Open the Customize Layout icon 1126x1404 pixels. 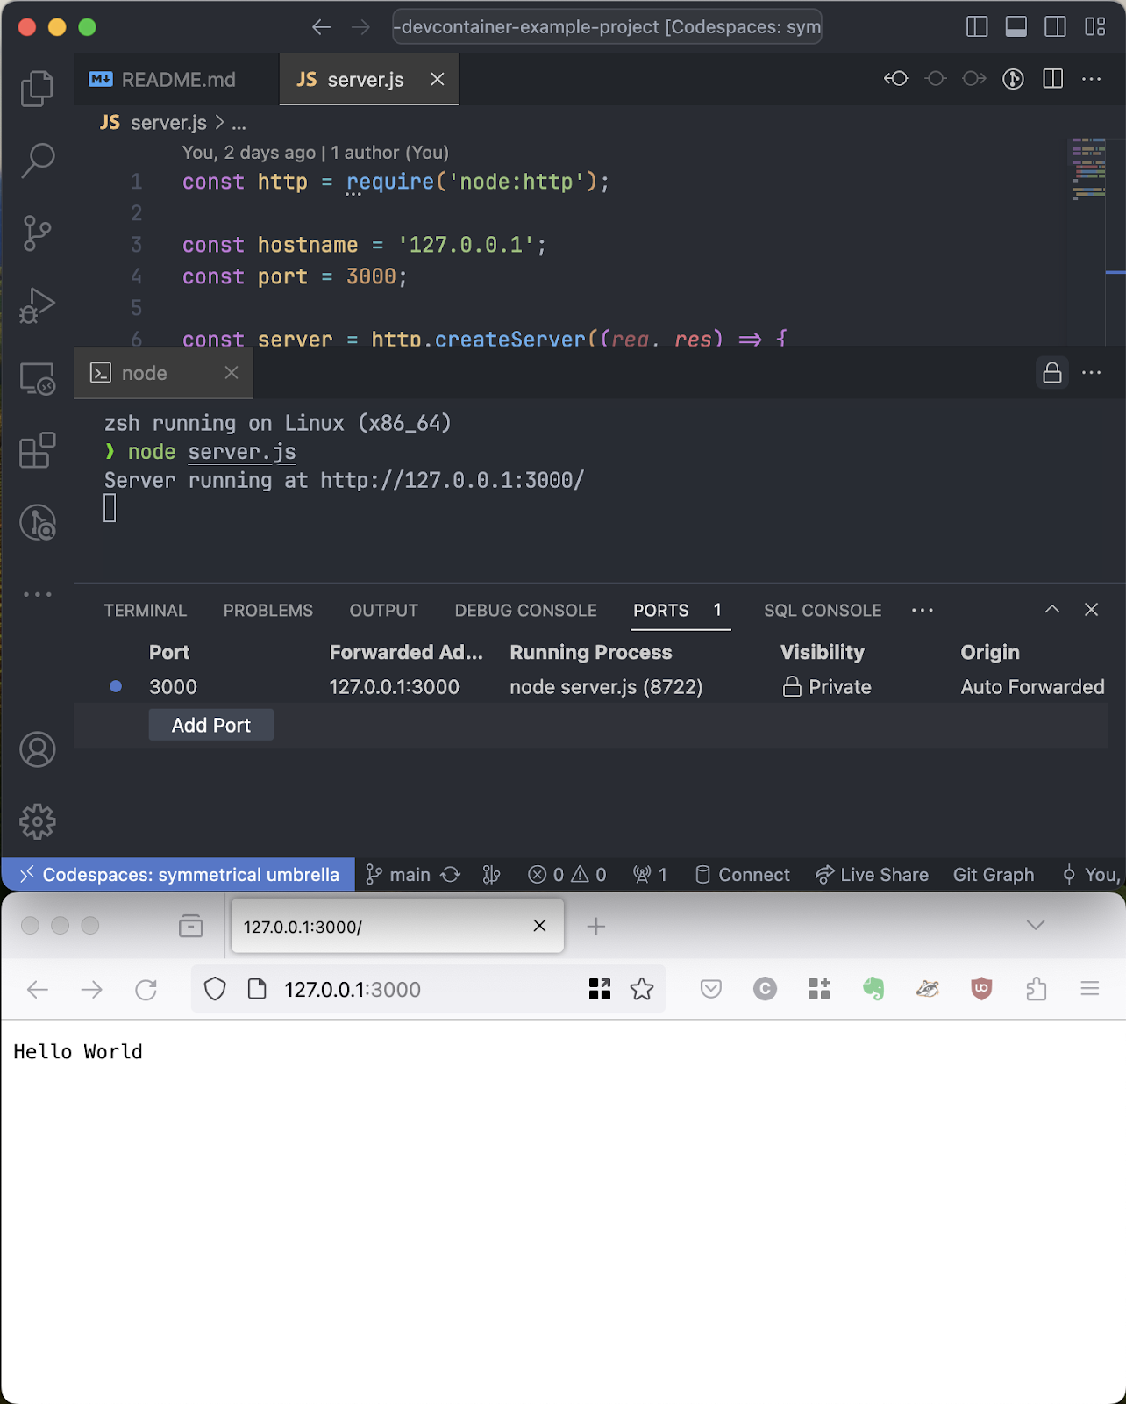pyautogui.click(x=1095, y=27)
